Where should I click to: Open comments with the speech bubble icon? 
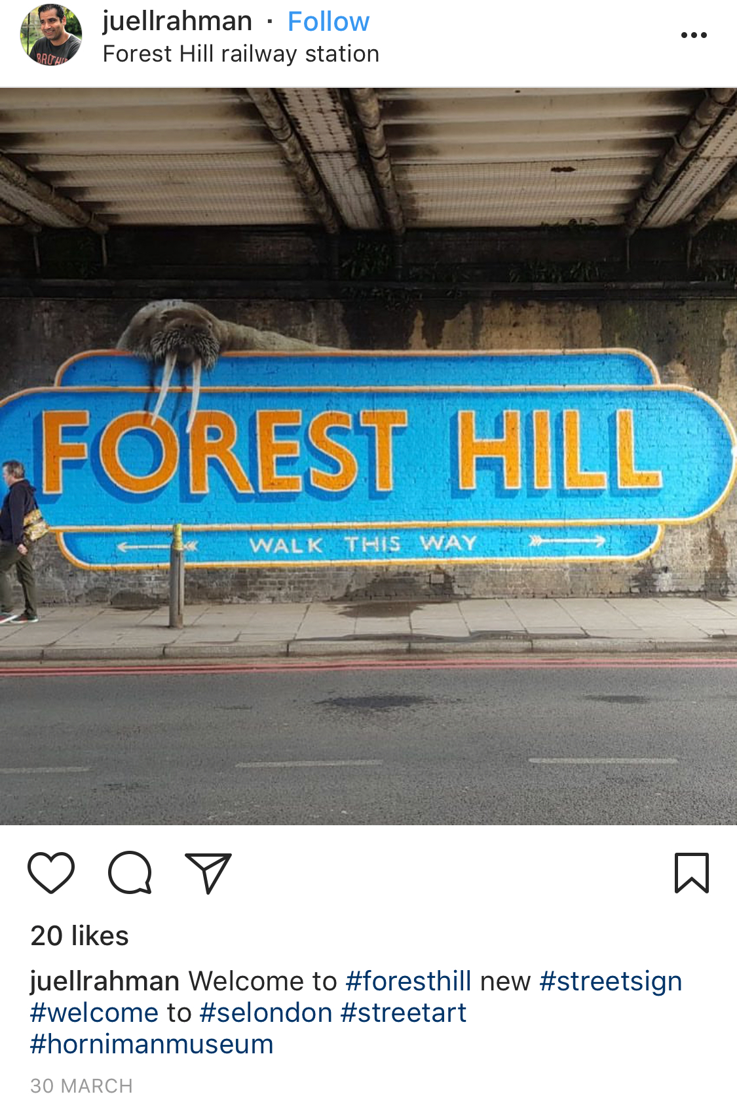click(130, 872)
